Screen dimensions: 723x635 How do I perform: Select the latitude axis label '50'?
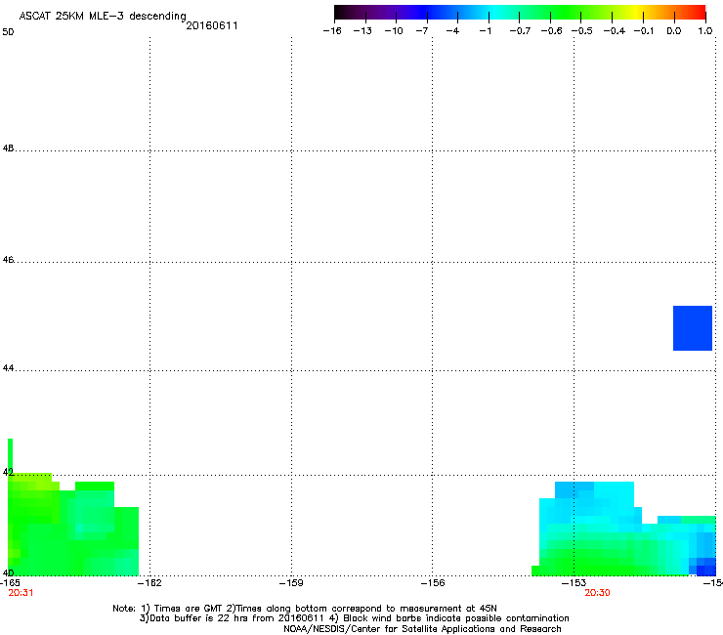tap(8, 32)
